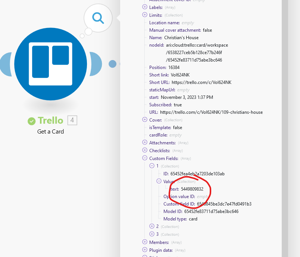The width and height of the screenshot is (300, 257).
Task: Select the Short link value Vol624NK
Action: pyautogui.click(x=180, y=75)
